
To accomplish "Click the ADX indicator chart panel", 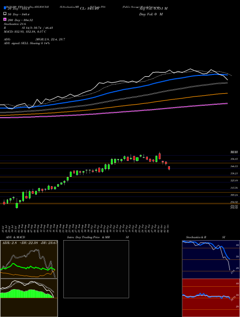I will pos(29,259).
